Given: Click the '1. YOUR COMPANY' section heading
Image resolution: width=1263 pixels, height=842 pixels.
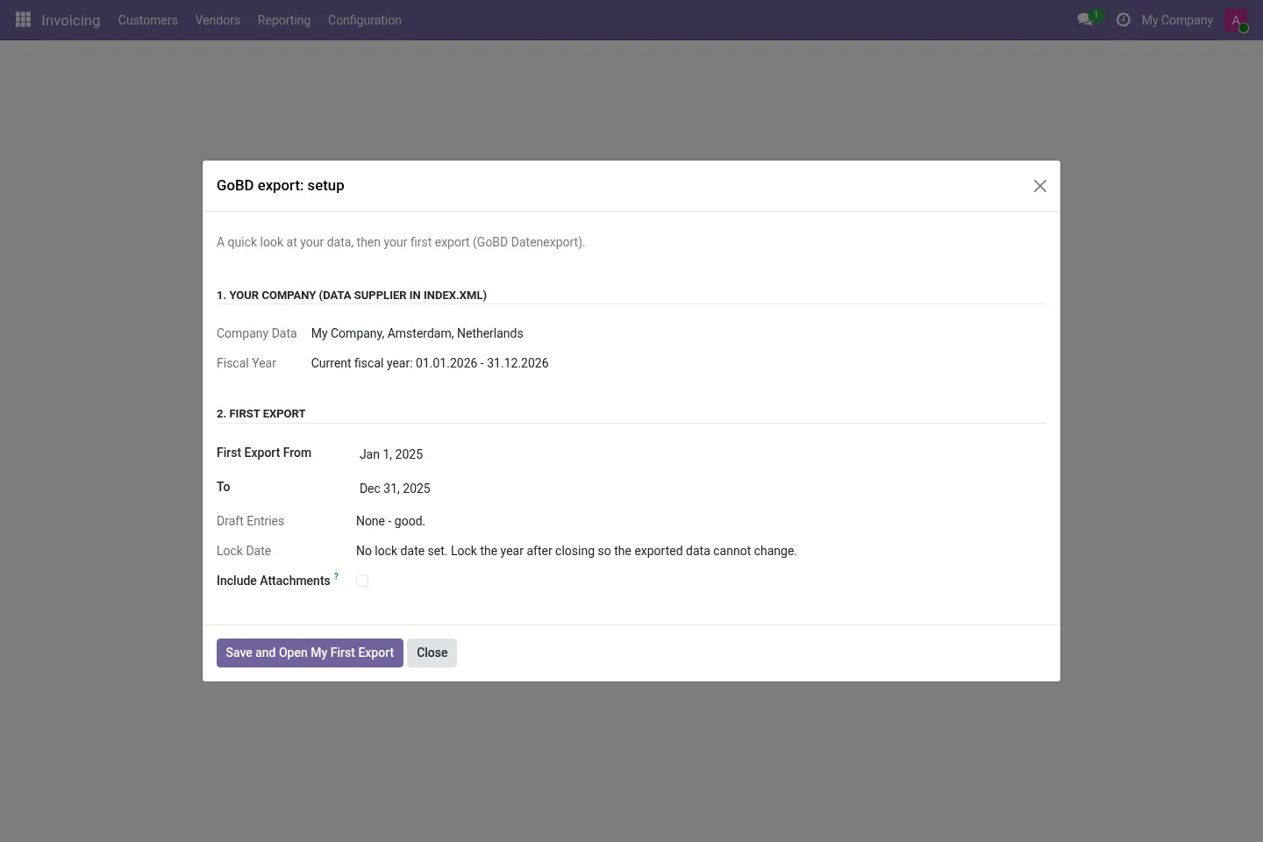Looking at the screenshot, I should 352,295.
